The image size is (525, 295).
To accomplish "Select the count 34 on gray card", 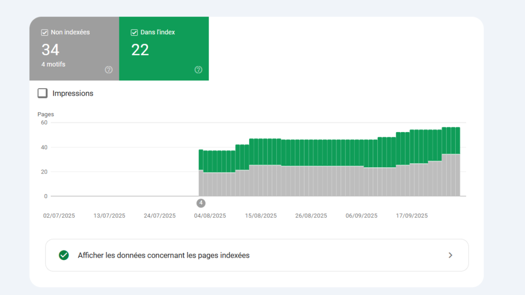I will click(x=50, y=50).
